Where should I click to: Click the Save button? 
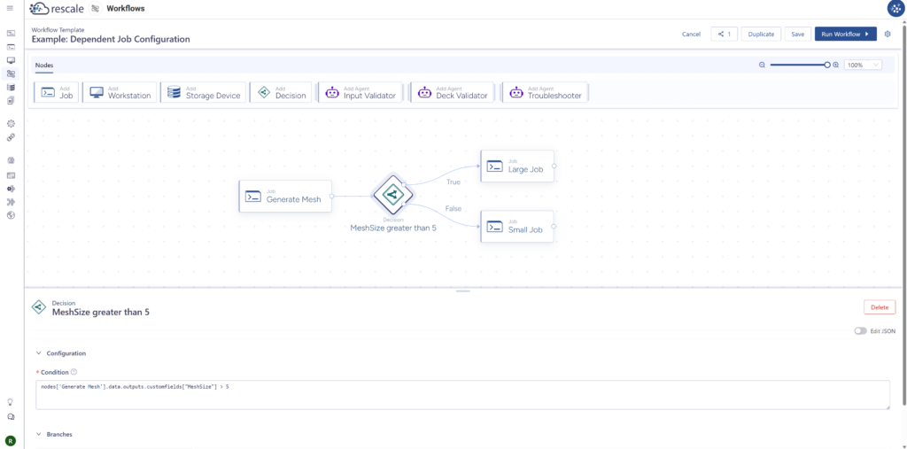(798, 35)
